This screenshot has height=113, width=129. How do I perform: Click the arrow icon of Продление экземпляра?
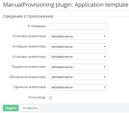click(105, 67)
